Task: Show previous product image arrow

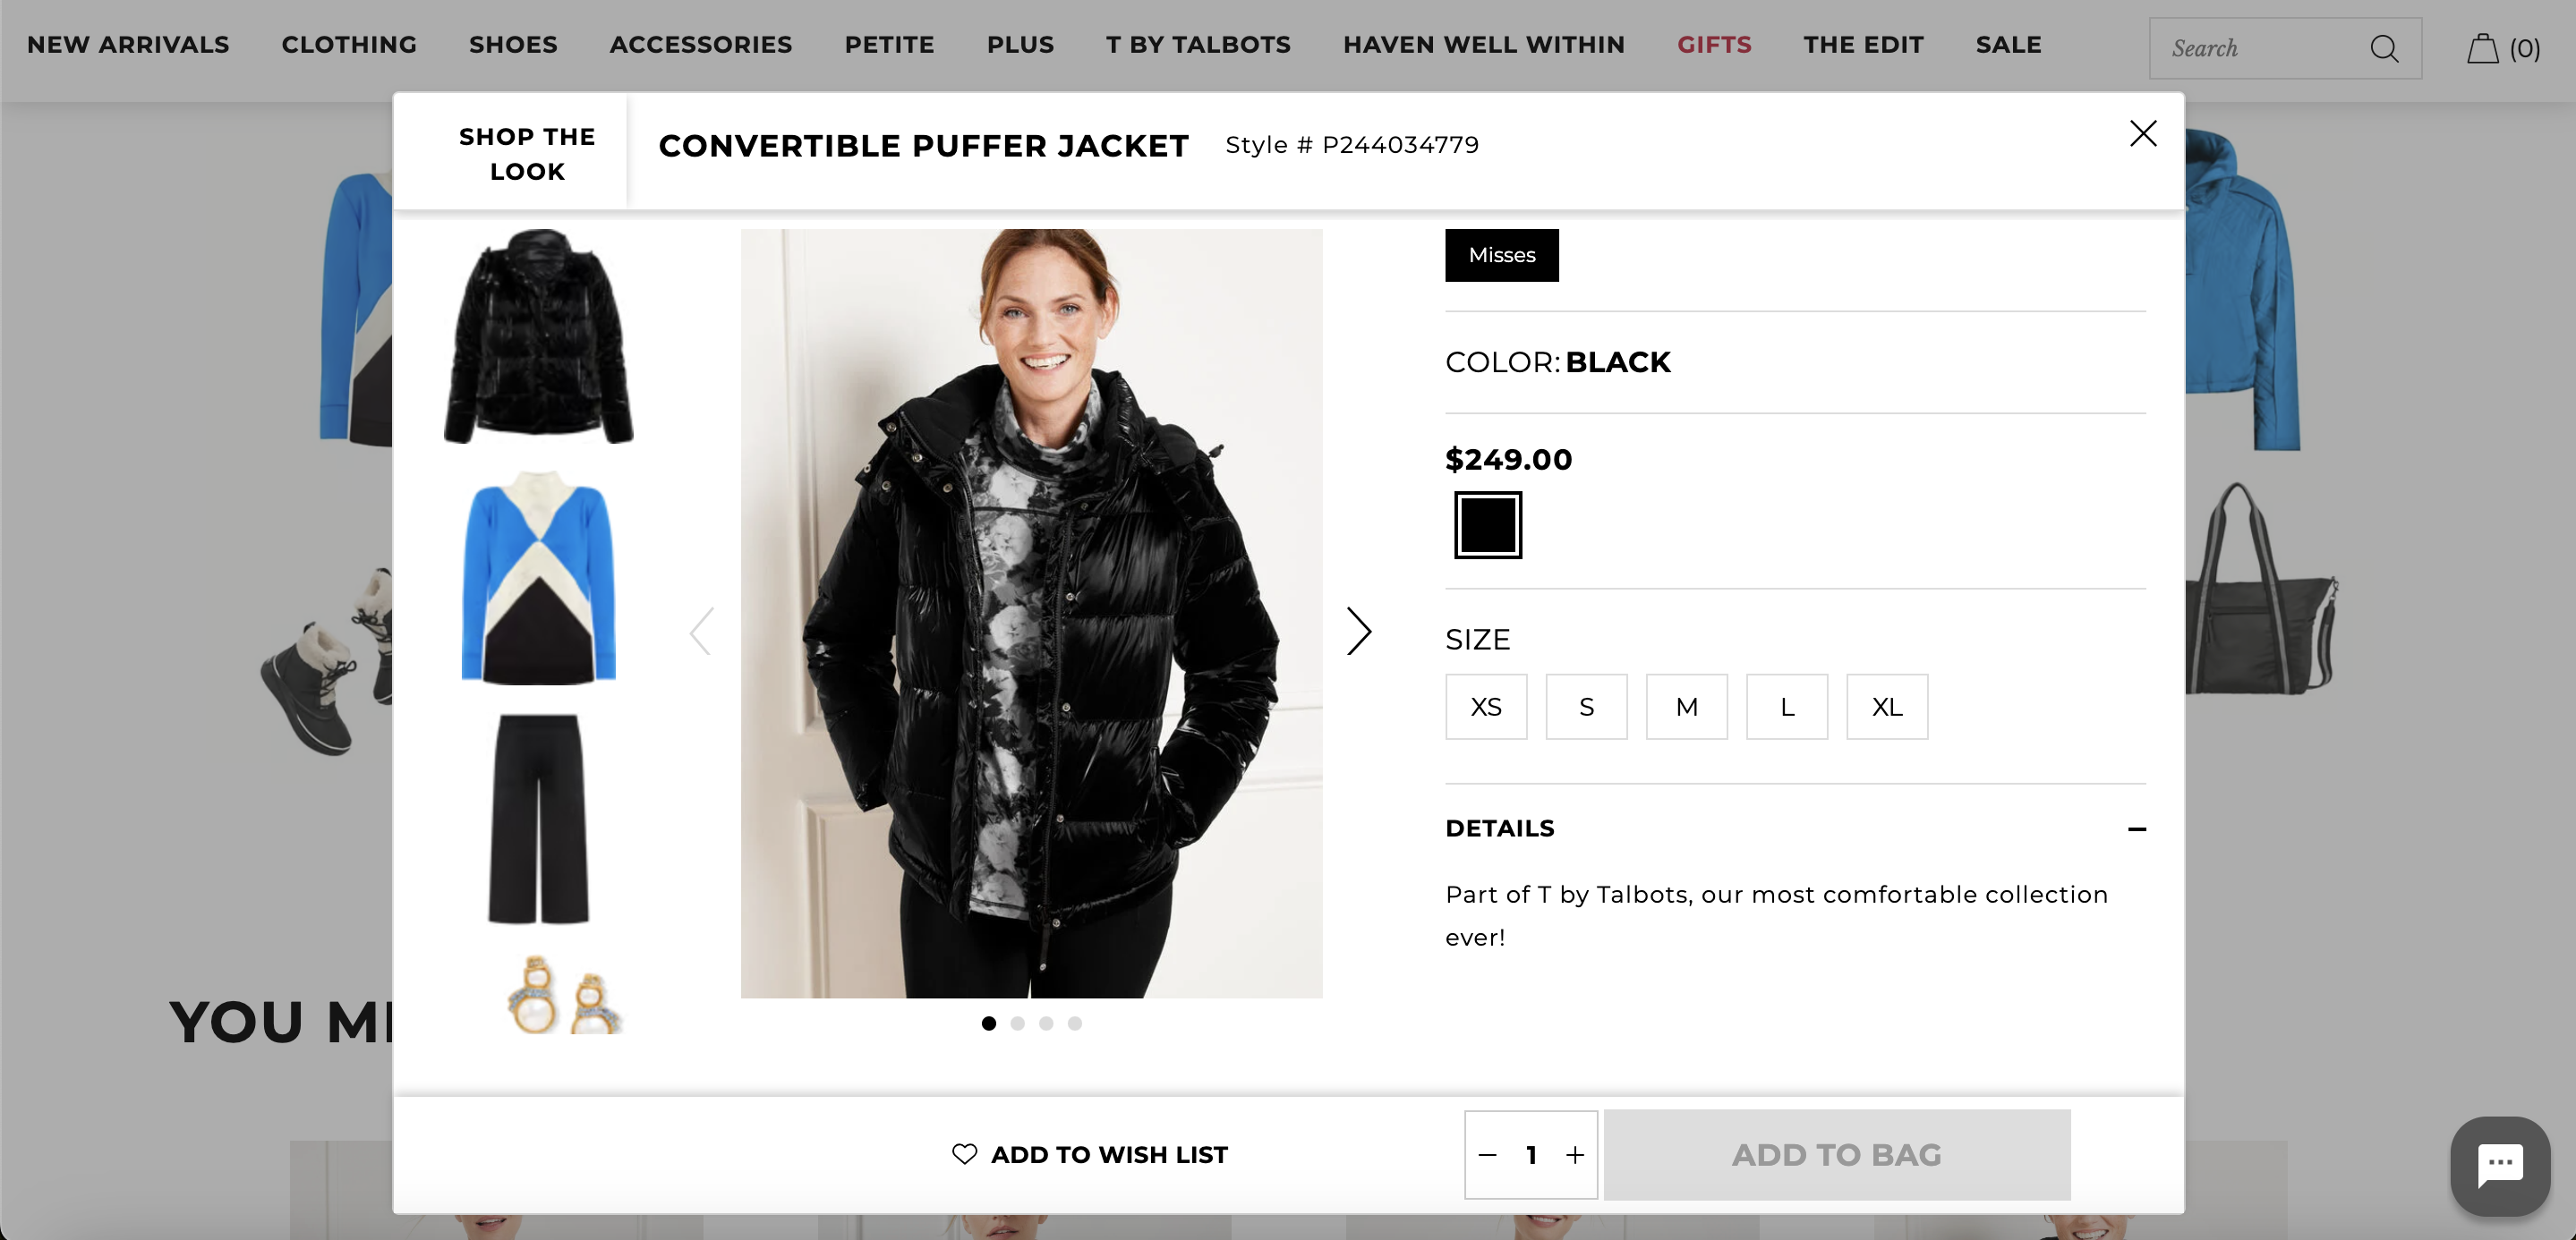Action: (x=702, y=632)
